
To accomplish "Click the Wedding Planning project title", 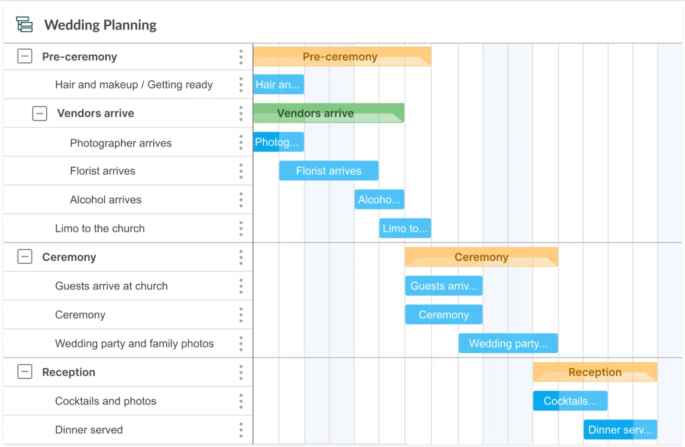I will coord(100,24).
